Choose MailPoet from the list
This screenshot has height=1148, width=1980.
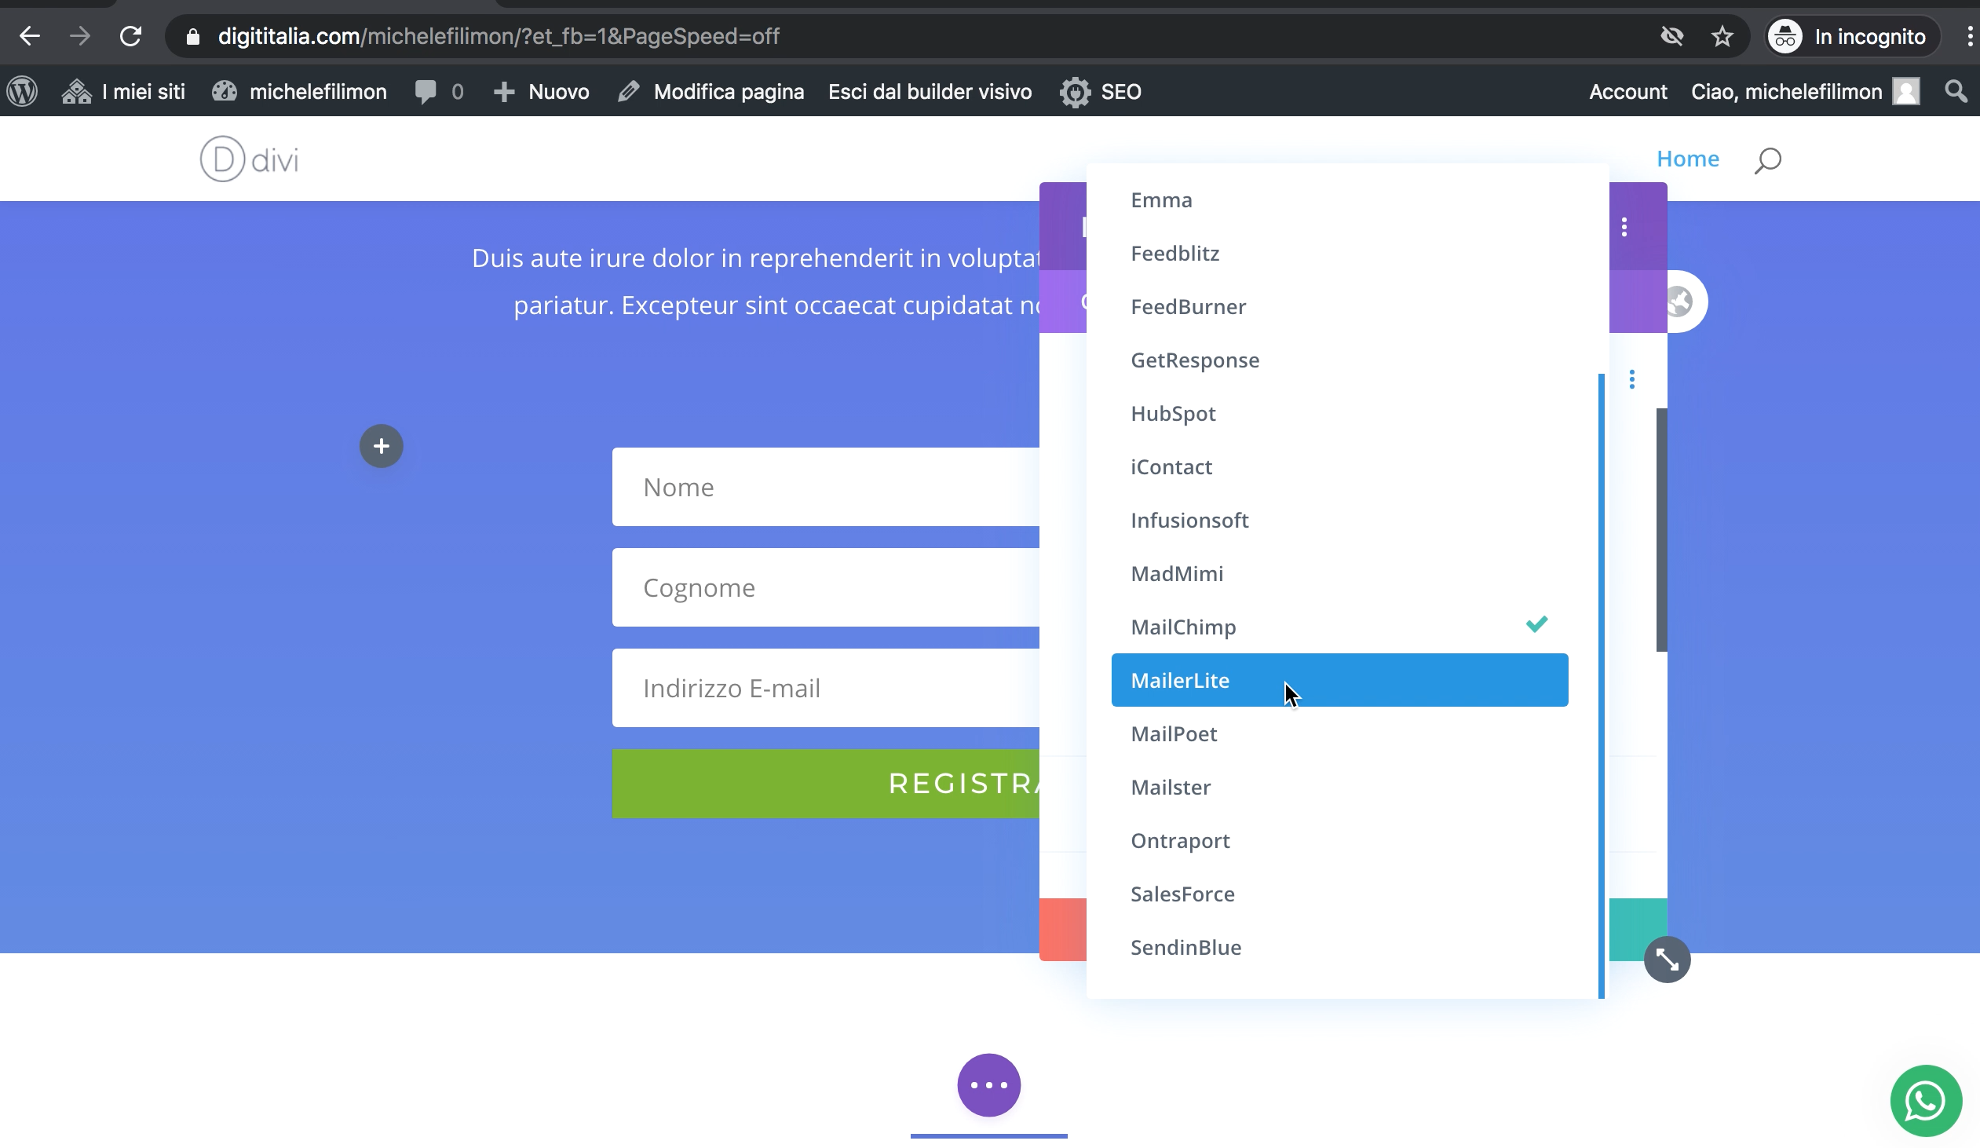1339,734
